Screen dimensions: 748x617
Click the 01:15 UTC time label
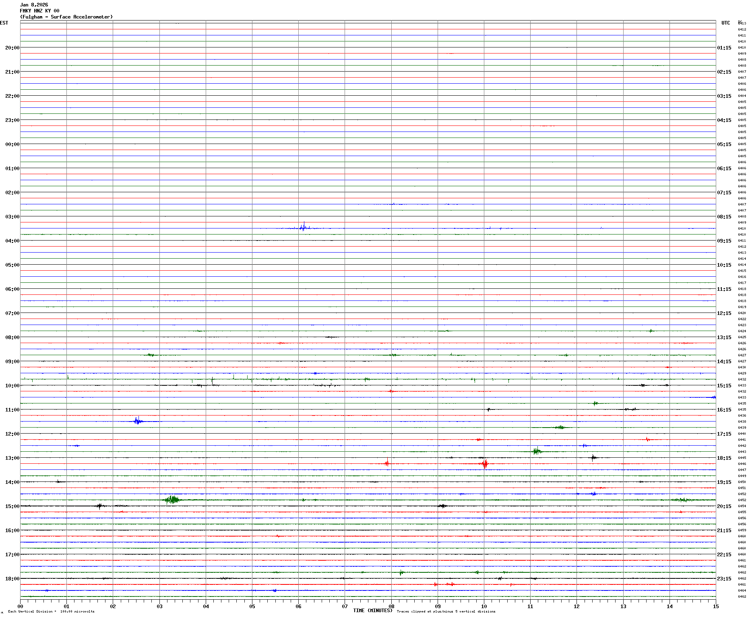[724, 48]
